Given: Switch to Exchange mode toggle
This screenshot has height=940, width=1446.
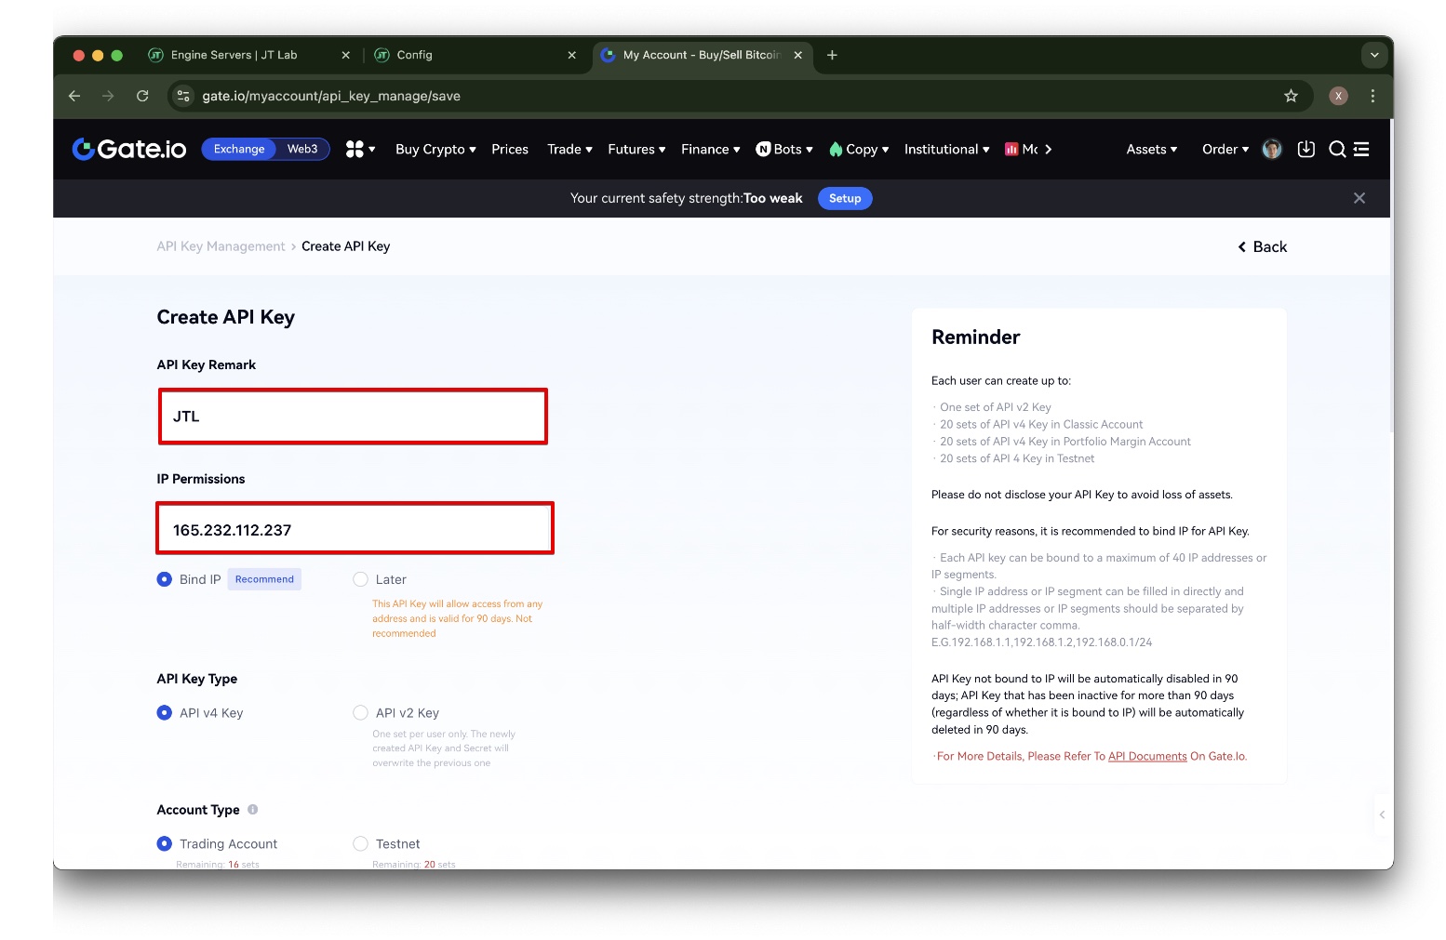Looking at the screenshot, I should pos(239,149).
